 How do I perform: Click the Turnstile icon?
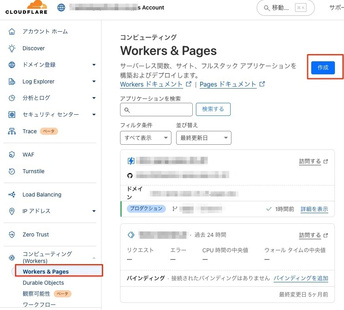pyautogui.click(x=12, y=171)
